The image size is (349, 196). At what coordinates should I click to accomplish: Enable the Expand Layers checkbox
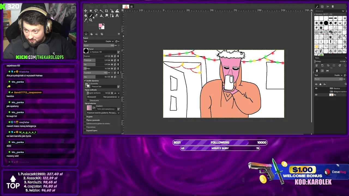click(85, 130)
